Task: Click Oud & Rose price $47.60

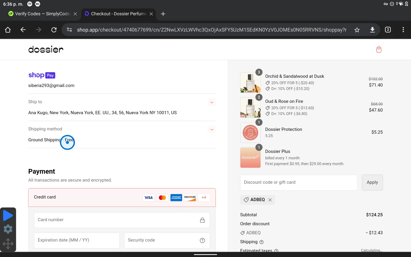Action: (376, 110)
